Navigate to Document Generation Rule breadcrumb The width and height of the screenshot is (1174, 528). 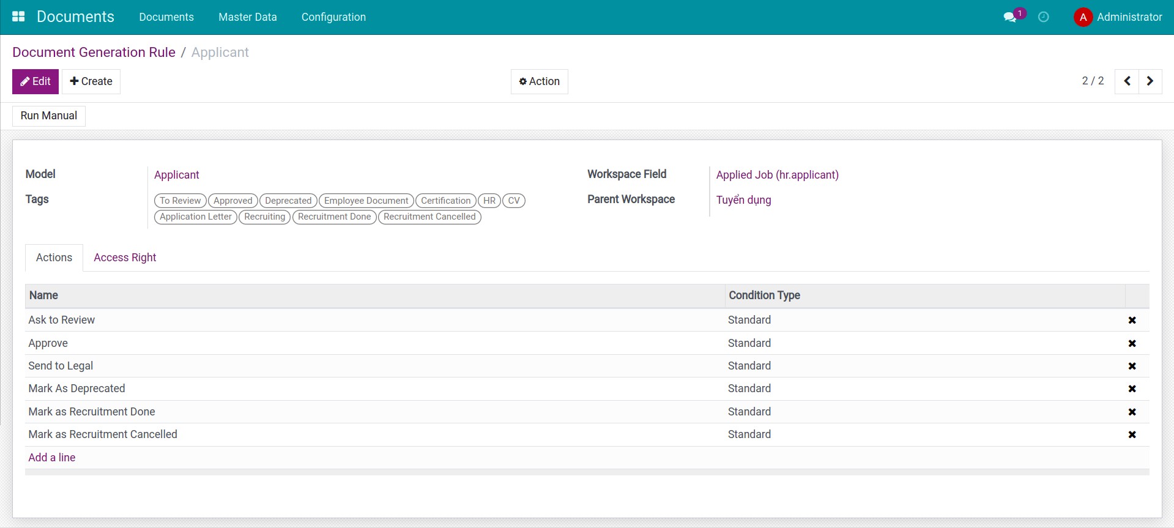(x=94, y=53)
